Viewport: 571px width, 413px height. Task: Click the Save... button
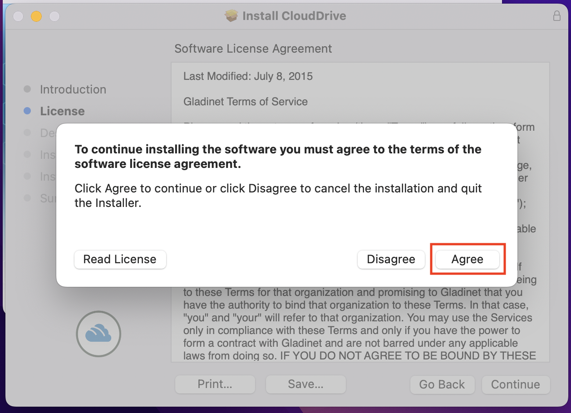click(306, 384)
